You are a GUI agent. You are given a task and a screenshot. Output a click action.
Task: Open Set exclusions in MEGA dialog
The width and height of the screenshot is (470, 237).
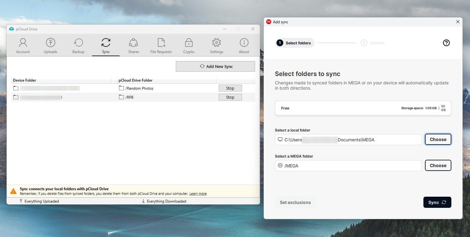coord(295,203)
